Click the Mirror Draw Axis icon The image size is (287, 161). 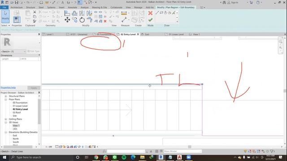pos(89,13)
